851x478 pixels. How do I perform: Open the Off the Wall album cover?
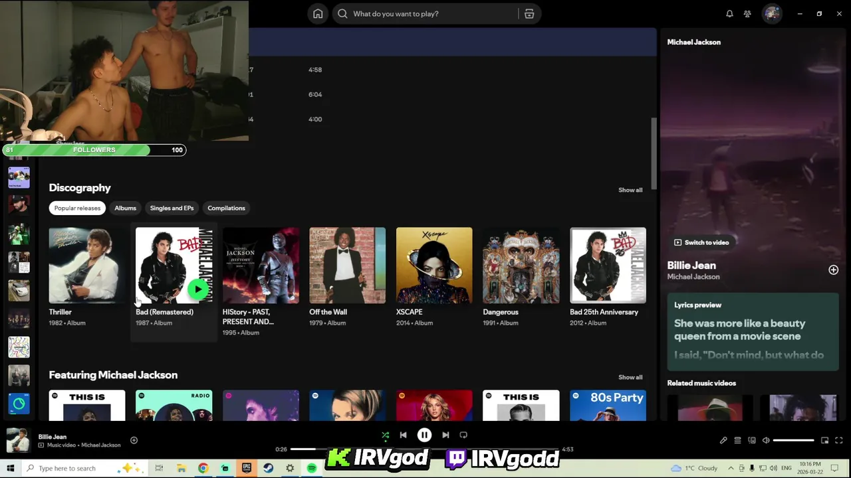[347, 266]
